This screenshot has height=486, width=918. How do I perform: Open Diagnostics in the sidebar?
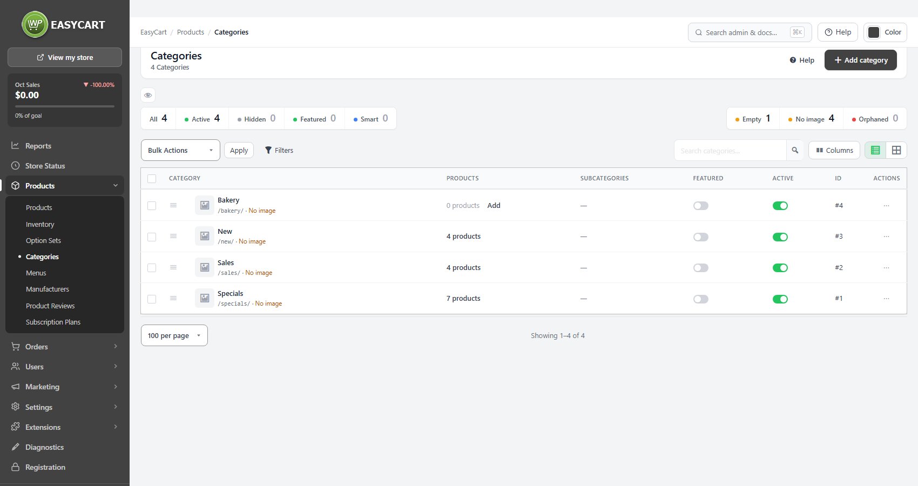pos(65,447)
